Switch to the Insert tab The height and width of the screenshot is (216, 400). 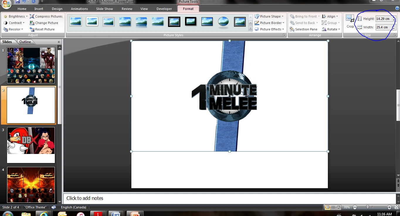(39, 9)
